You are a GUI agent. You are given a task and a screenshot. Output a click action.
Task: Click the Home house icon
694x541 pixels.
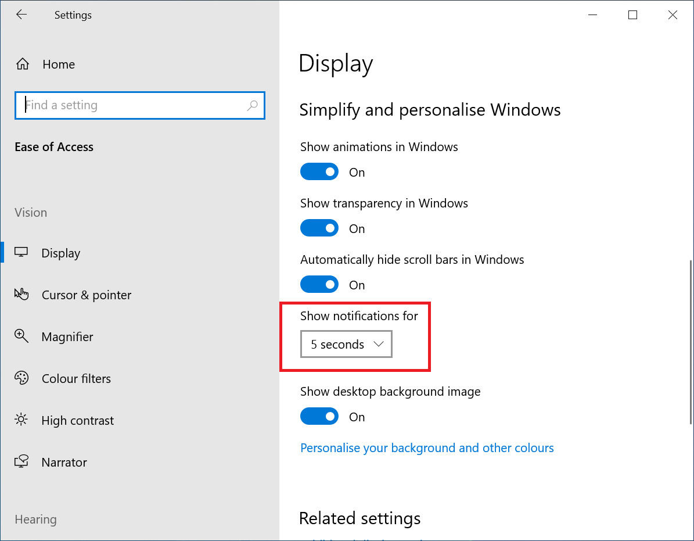[x=22, y=63]
